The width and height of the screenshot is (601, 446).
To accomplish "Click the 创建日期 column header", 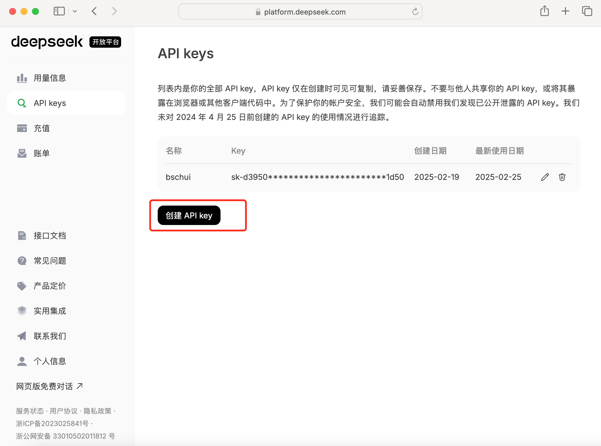I will pyautogui.click(x=430, y=151).
